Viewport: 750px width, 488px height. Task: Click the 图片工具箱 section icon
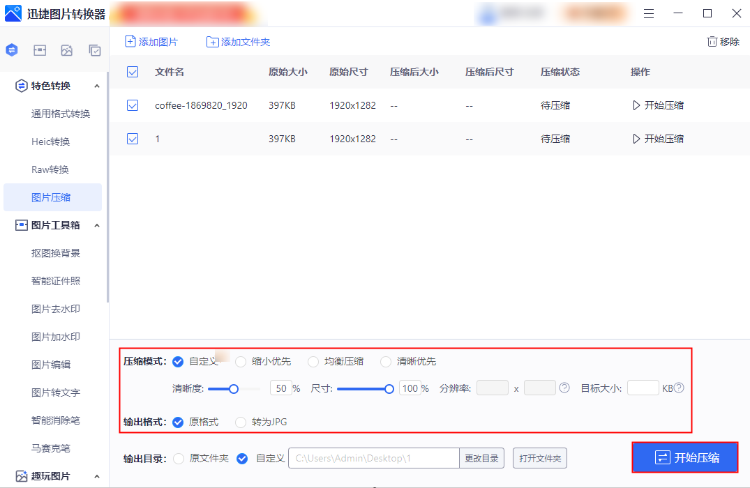tap(21, 225)
